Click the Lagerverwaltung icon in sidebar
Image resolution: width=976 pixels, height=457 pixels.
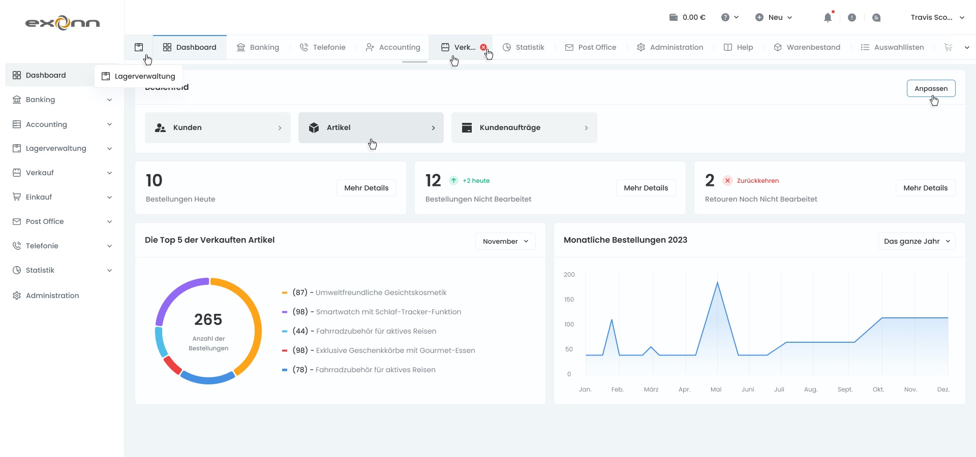[17, 148]
